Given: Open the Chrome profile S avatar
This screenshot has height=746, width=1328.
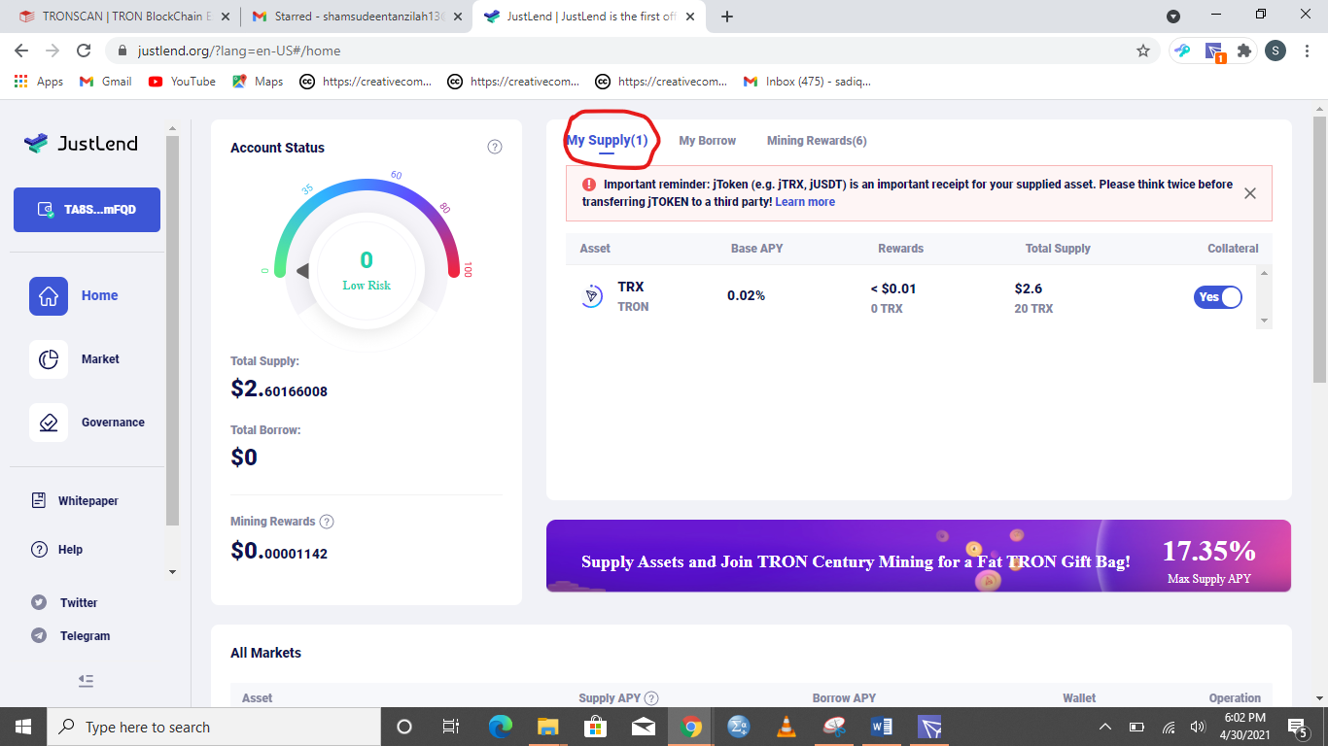Looking at the screenshot, I should [1276, 51].
